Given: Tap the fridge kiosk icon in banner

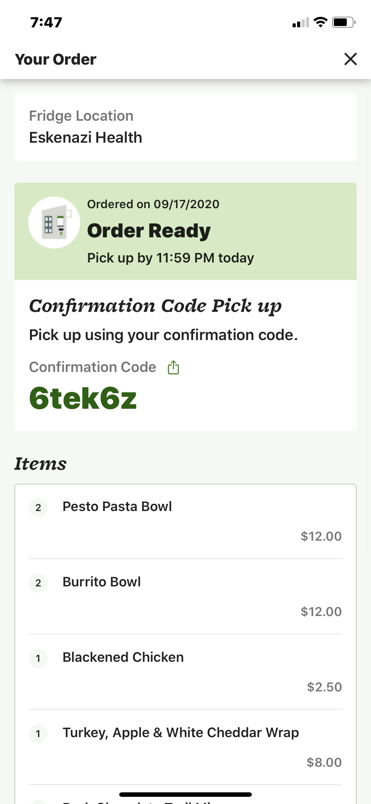Looking at the screenshot, I should point(54,223).
